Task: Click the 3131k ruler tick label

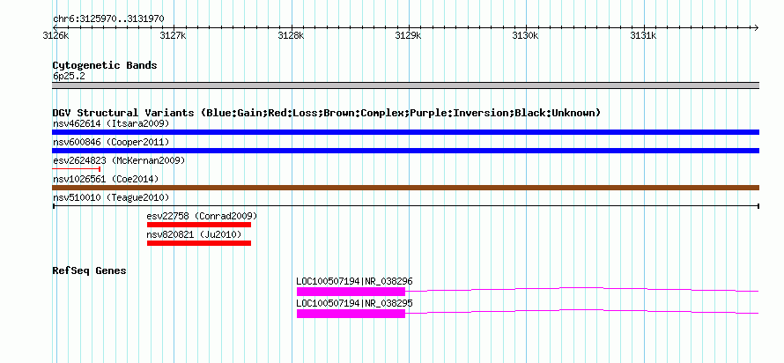Action: coord(643,35)
